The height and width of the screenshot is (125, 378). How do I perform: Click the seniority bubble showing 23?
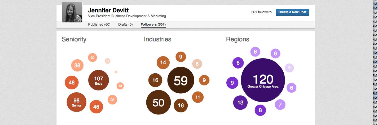tap(112, 100)
